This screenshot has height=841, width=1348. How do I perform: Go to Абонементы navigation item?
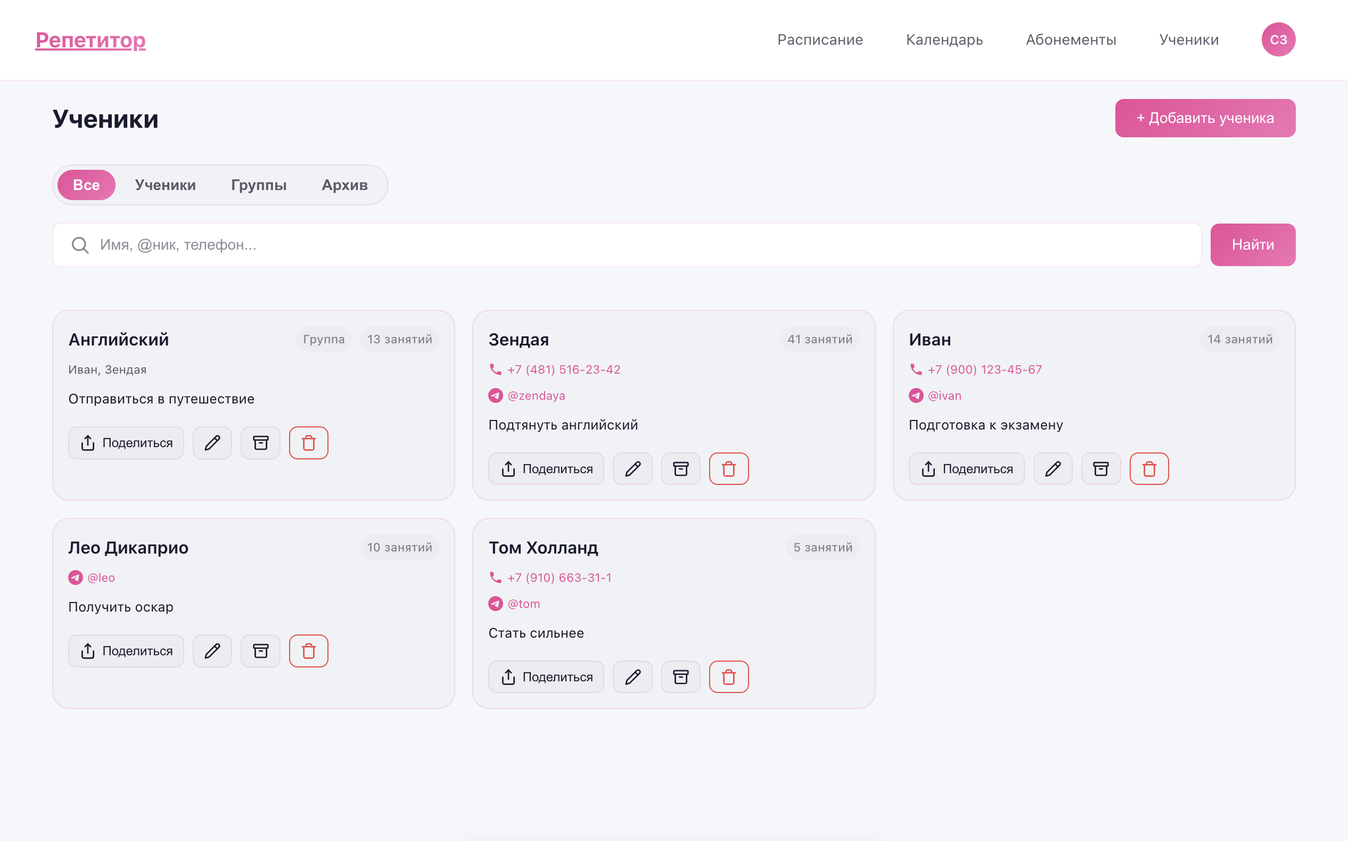click(x=1071, y=39)
